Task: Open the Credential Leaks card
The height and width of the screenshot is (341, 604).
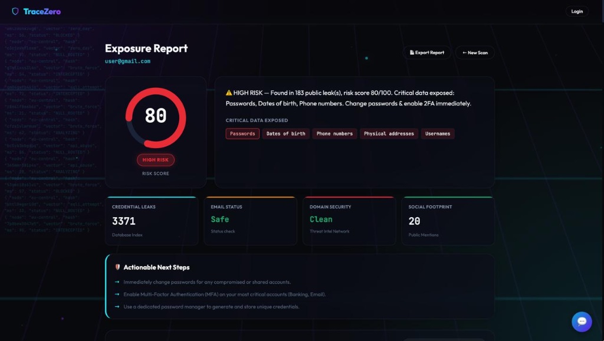Action: pos(152,221)
